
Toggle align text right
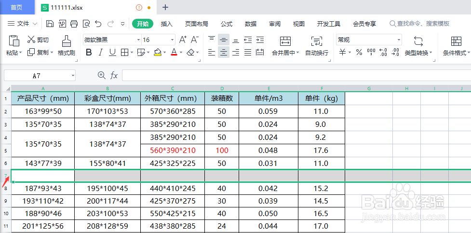pos(236,53)
